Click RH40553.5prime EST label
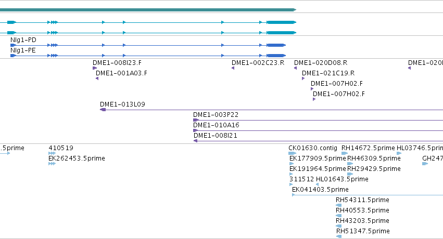The width and height of the screenshot is (443, 239). coord(362,210)
